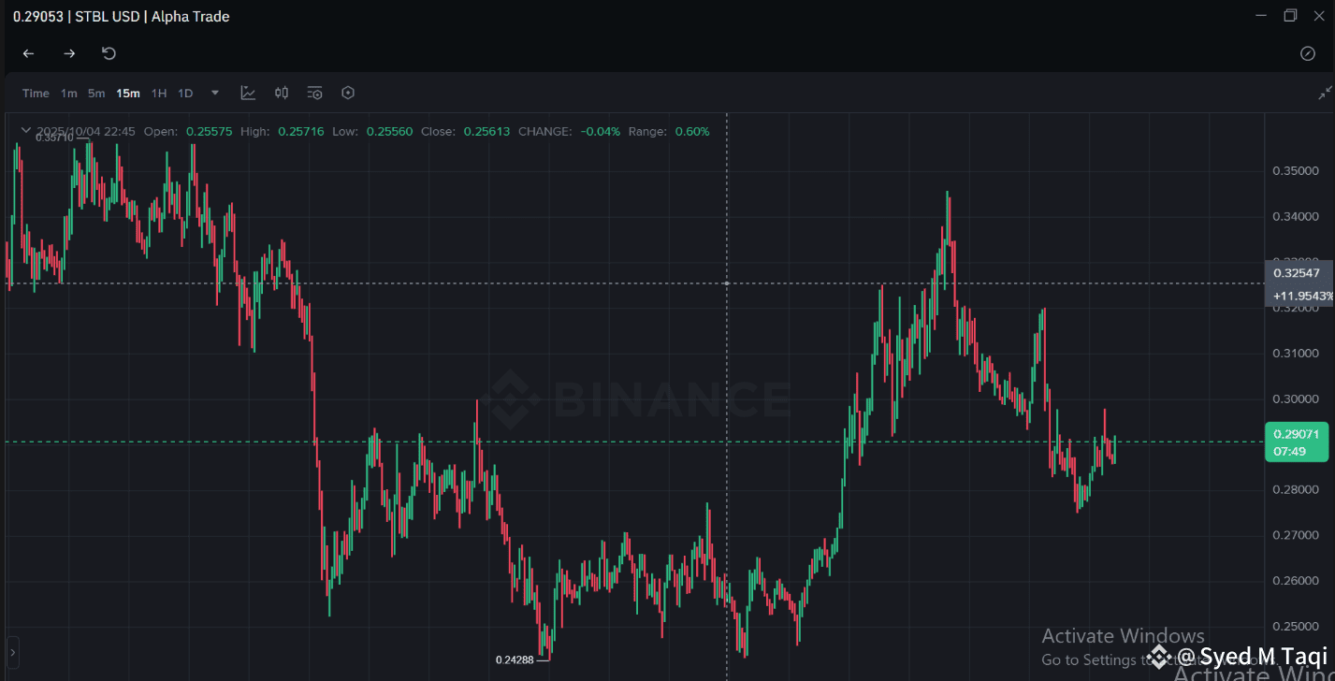Minimize the Alpha Trade window
This screenshot has width=1335, height=681.
[1262, 15]
